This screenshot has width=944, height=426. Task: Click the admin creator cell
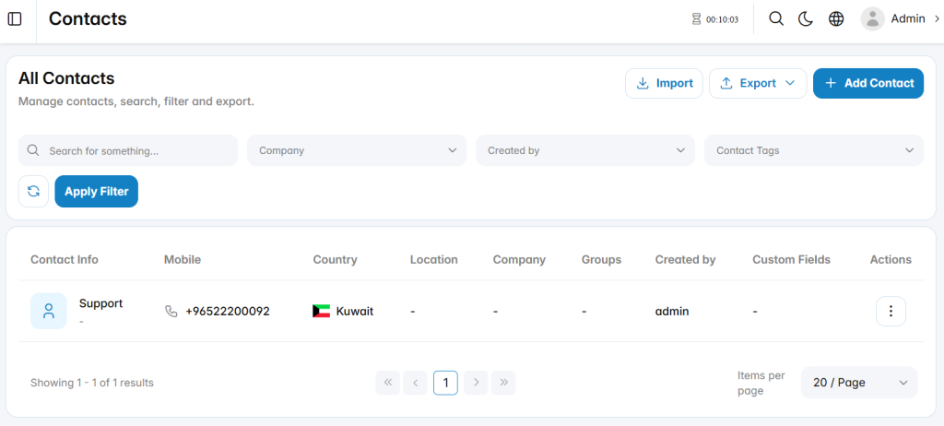672,312
